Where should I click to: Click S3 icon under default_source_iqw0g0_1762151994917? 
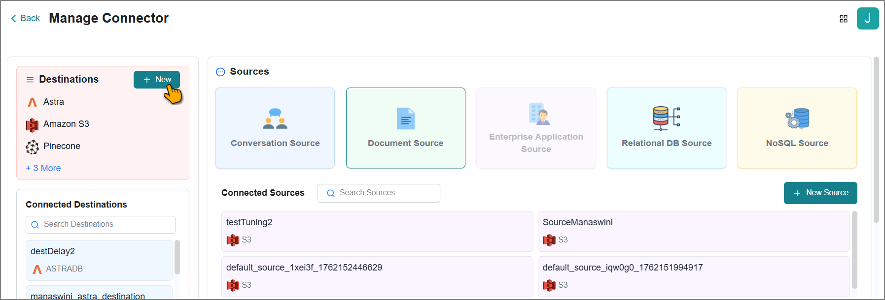[549, 285]
